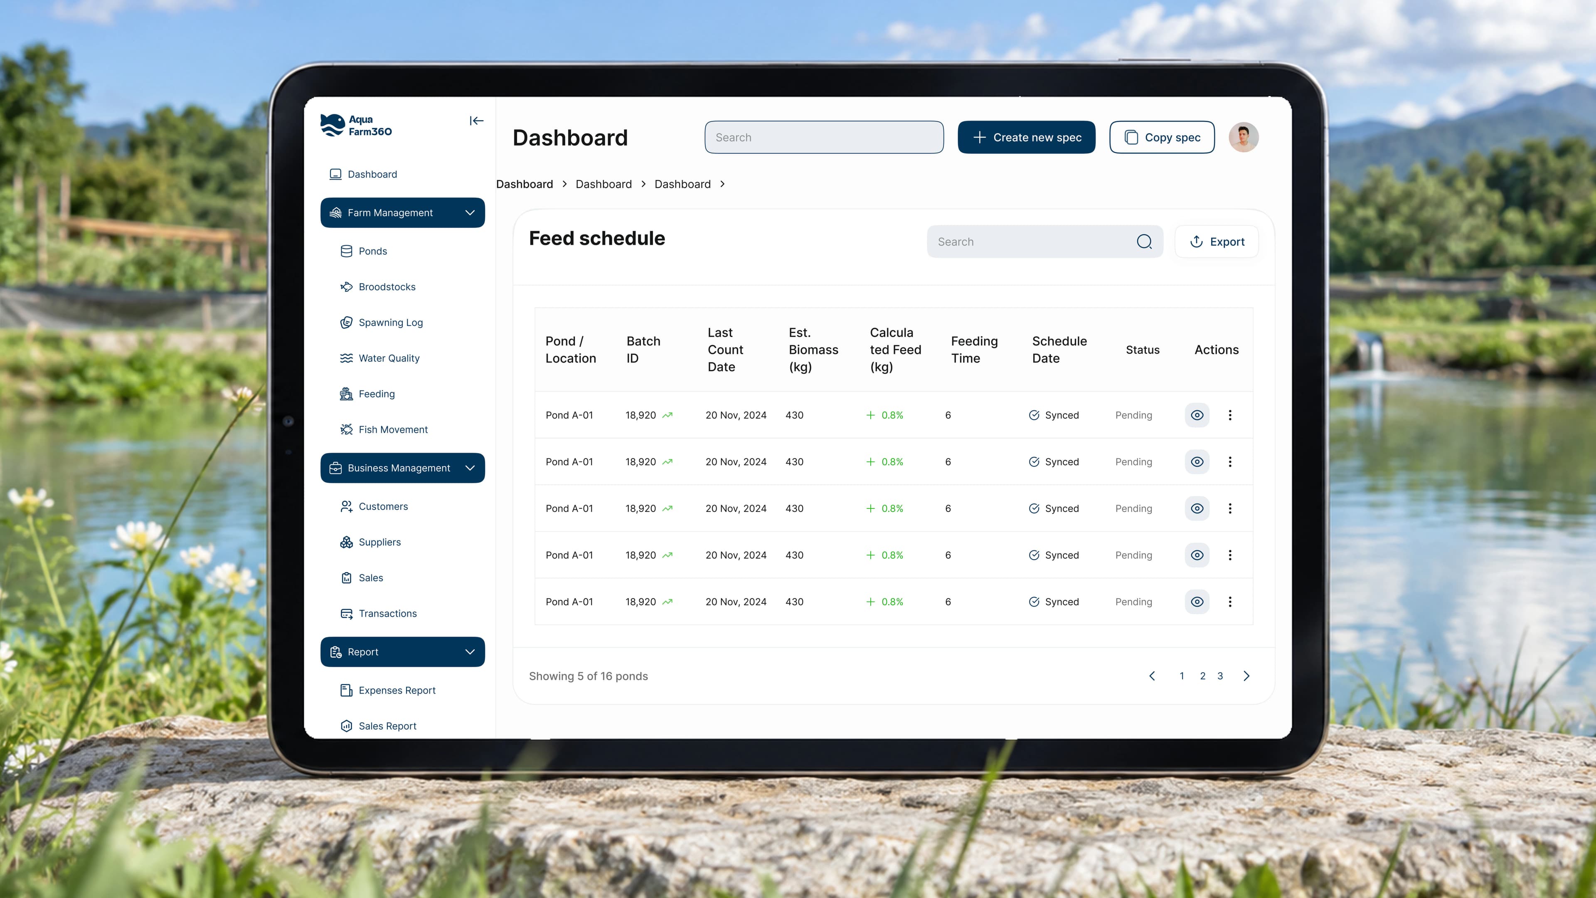Click the Feed schedule Search field
1596x898 pixels.
coord(1044,242)
